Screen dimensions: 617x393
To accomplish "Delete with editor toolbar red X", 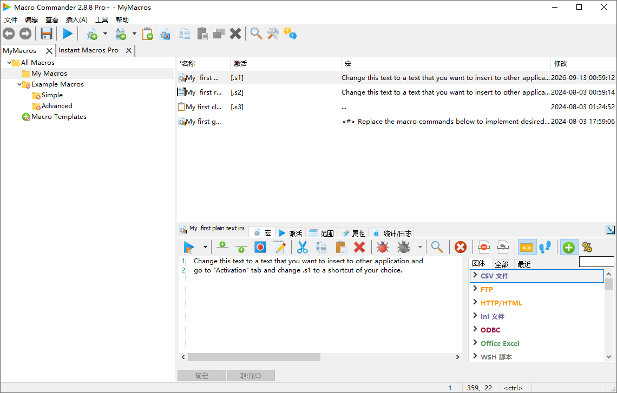I will [x=359, y=247].
